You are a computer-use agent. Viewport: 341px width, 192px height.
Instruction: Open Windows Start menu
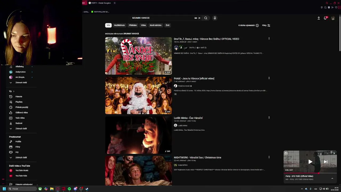(4, 189)
